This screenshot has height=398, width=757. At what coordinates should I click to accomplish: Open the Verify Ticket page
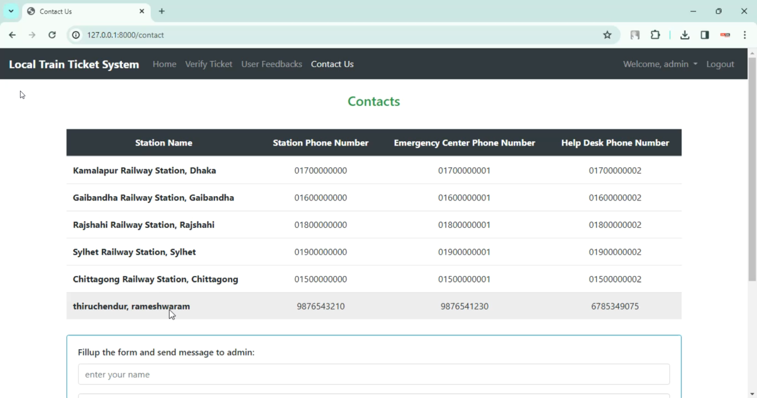click(x=208, y=64)
